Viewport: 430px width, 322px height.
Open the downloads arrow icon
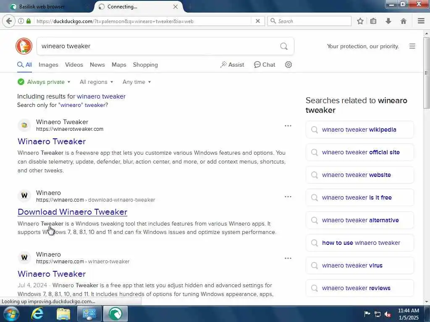coord(388,21)
